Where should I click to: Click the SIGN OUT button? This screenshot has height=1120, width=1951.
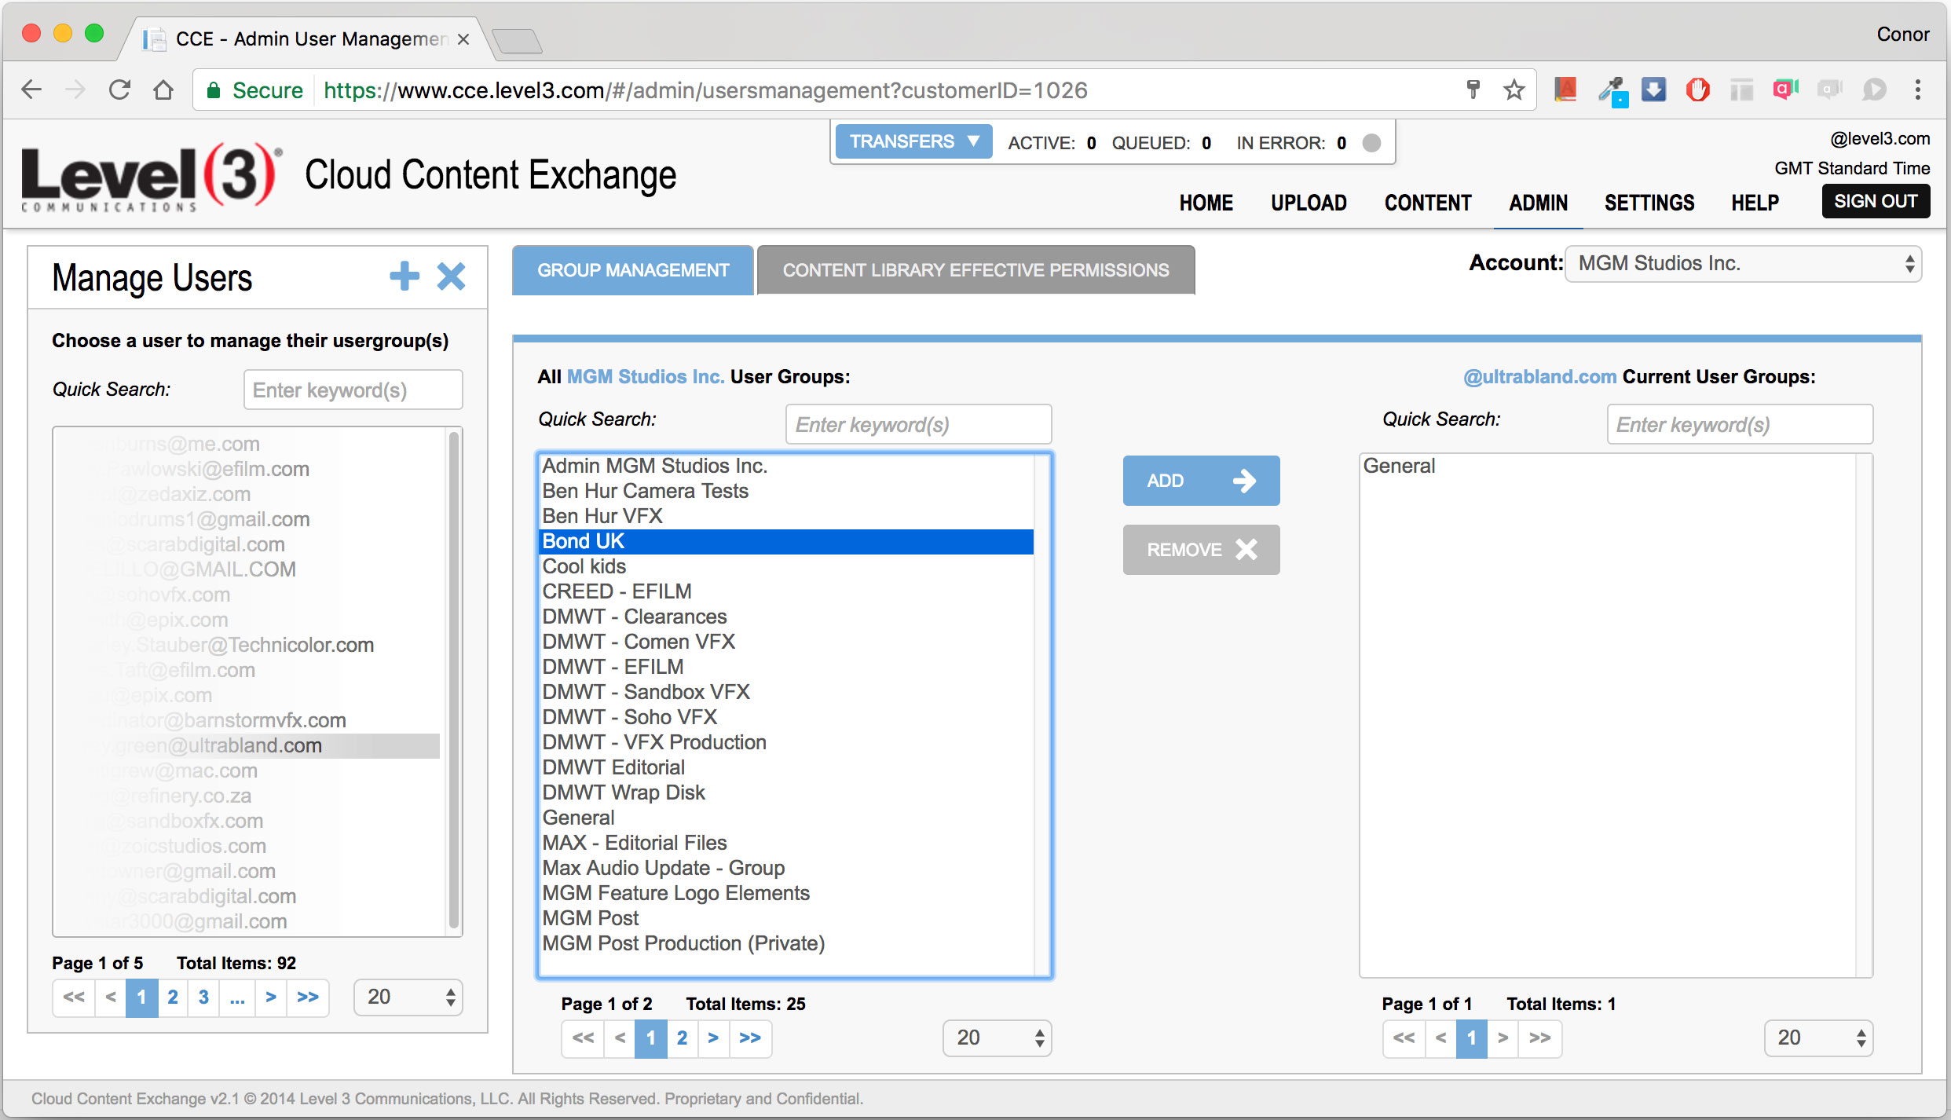pyautogui.click(x=1876, y=201)
